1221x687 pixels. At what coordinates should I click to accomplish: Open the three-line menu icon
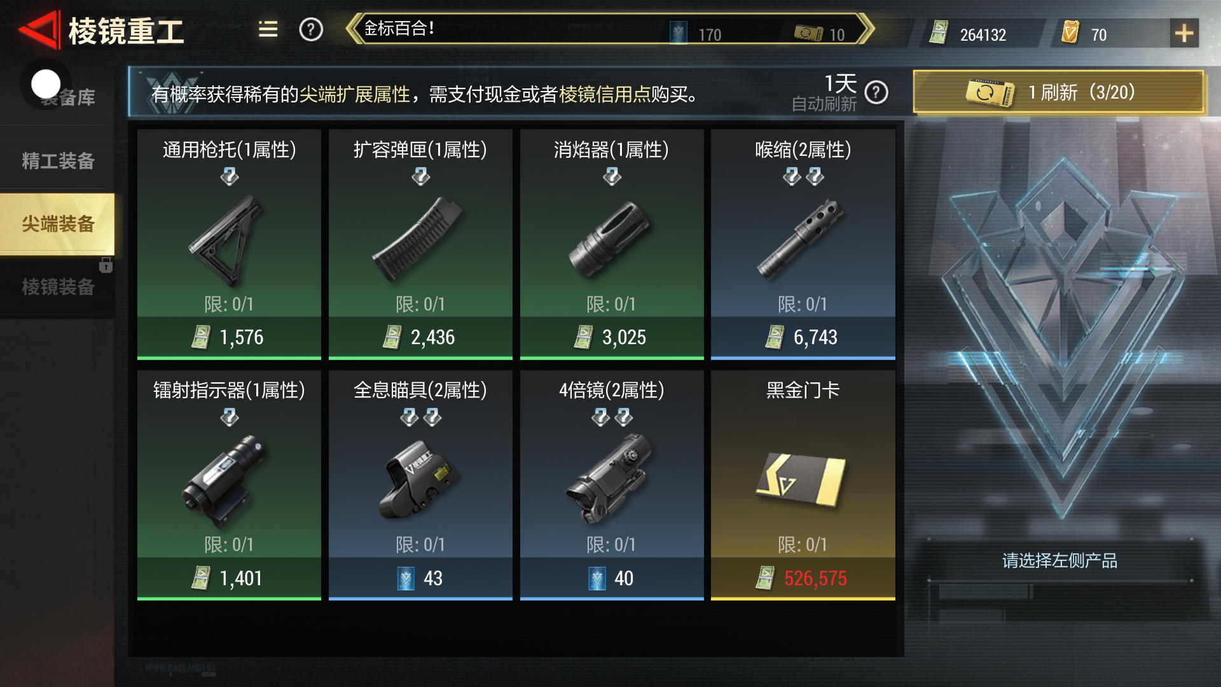click(268, 29)
